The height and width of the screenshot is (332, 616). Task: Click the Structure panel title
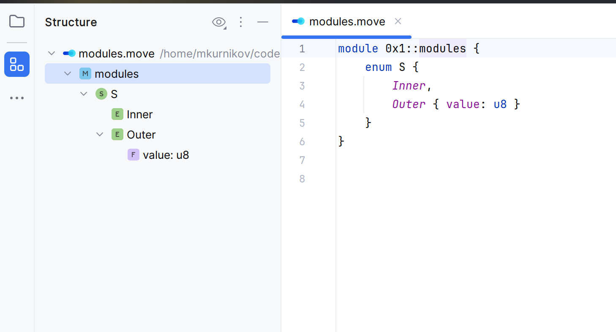[x=71, y=22]
